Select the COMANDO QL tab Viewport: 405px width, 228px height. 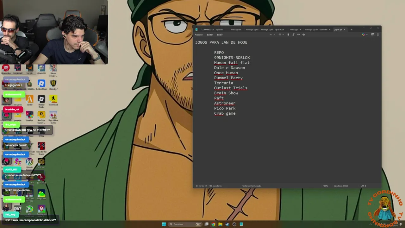(208, 29)
